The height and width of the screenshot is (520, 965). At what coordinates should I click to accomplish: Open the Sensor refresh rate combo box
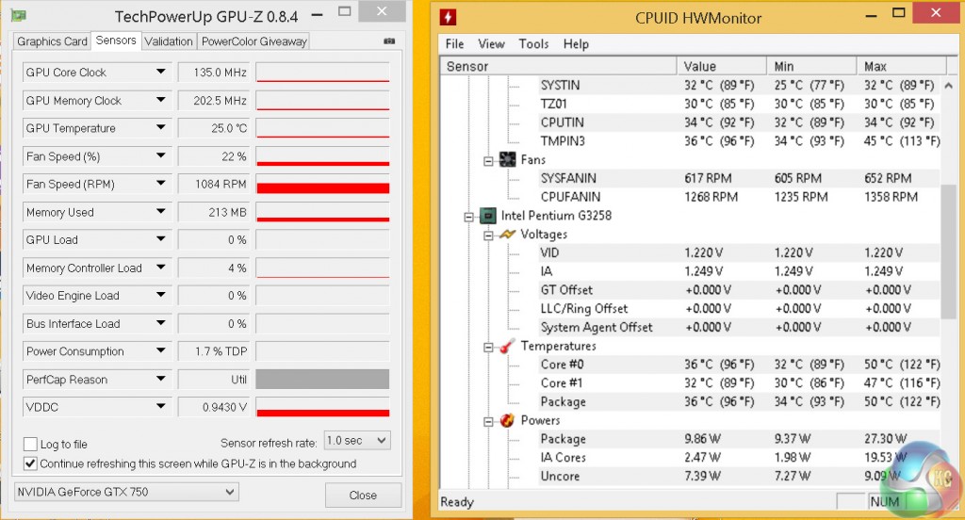tap(357, 441)
